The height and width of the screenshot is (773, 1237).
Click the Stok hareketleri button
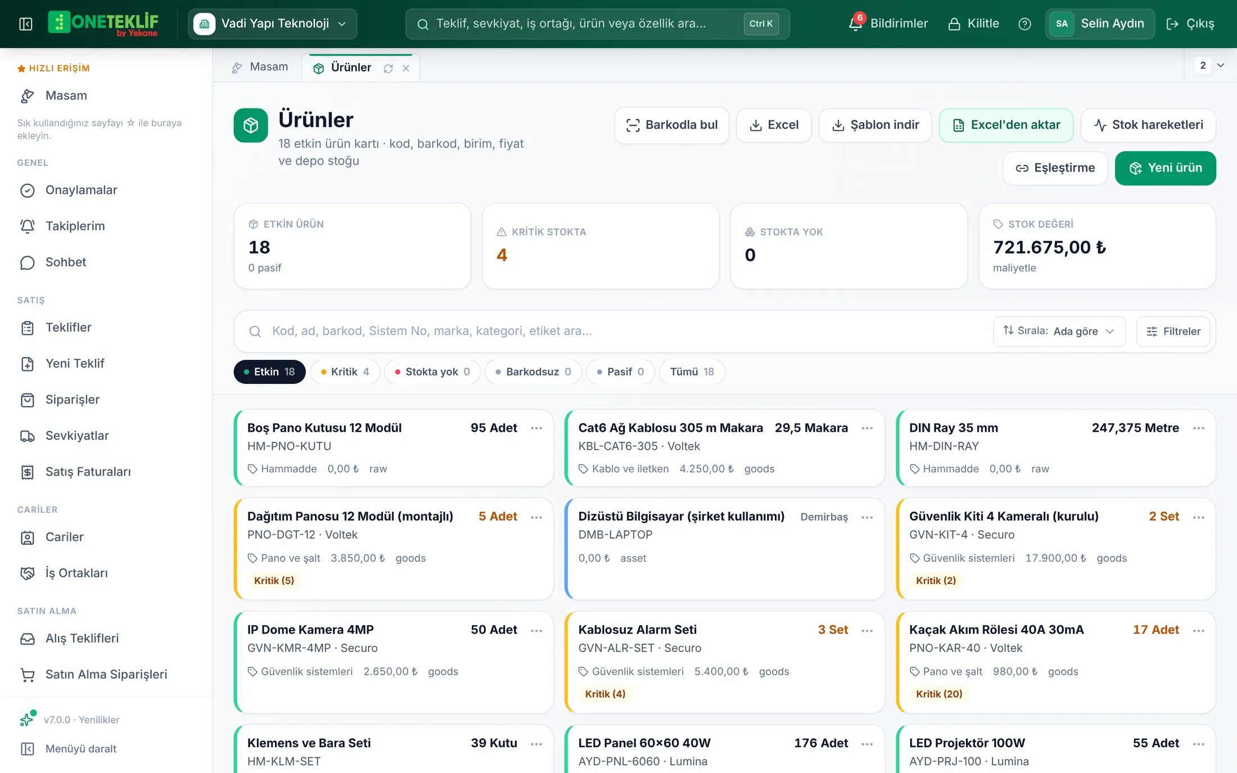(1148, 125)
